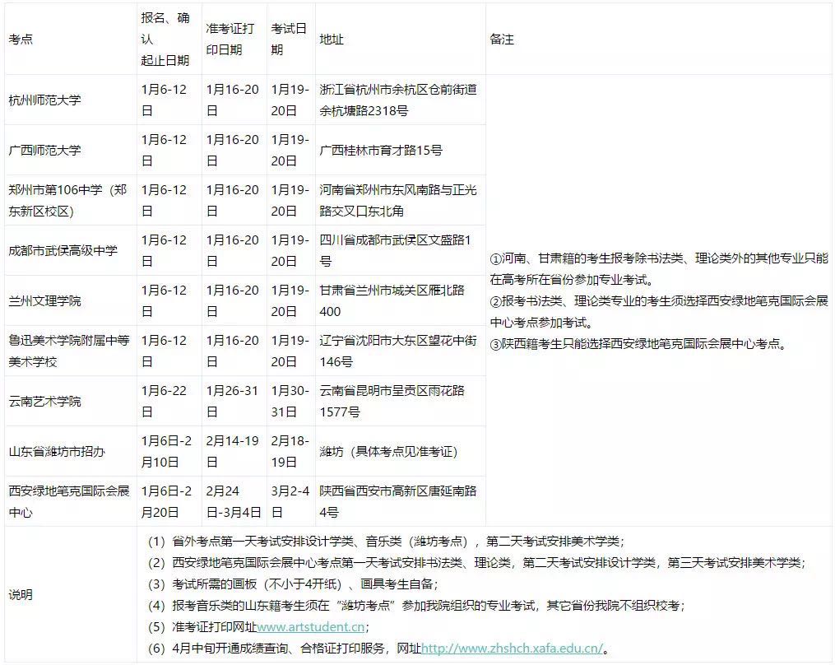Click the '4月中旬开通成绩查询' text in note (6)

tap(230, 649)
